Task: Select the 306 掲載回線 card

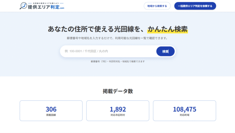Action: tap(51, 111)
